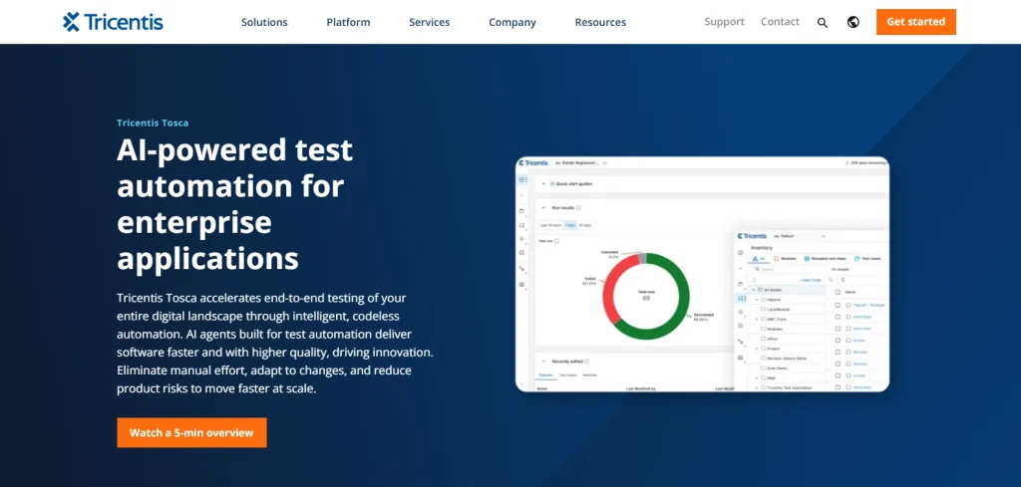Open the Default workspace dropdown in the Inventory window
Image resolution: width=1021 pixels, height=487 pixels.
[x=799, y=236]
